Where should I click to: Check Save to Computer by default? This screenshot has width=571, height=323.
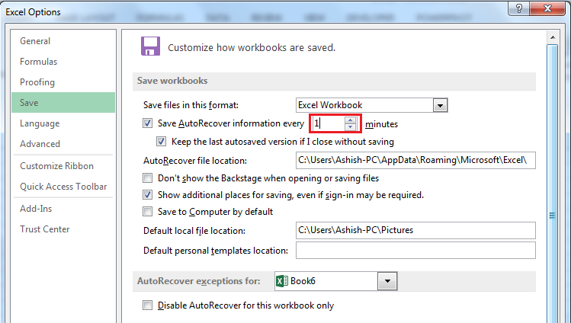tap(147, 212)
